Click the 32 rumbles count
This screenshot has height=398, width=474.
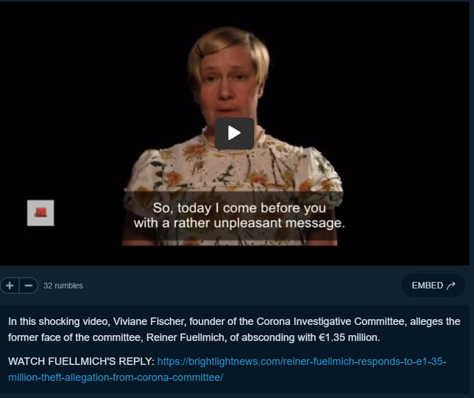pyautogui.click(x=63, y=286)
